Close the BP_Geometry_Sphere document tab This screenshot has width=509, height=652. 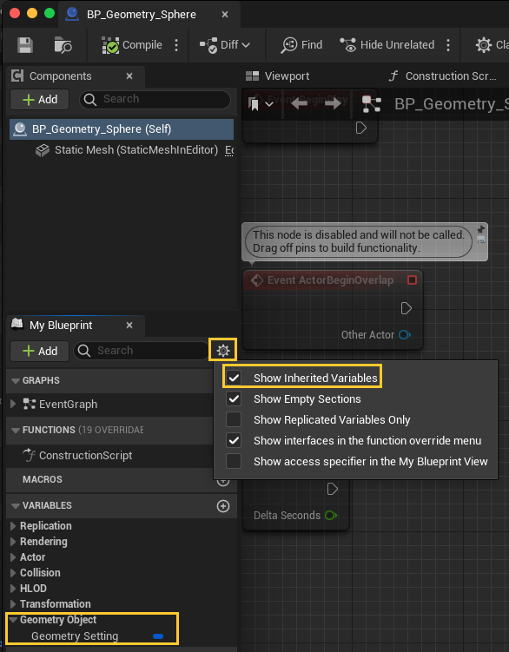pyautogui.click(x=225, y=15)
